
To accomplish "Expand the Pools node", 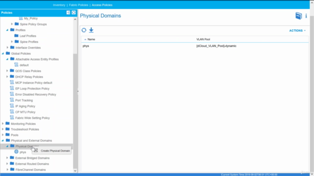I will coord(3,135).
